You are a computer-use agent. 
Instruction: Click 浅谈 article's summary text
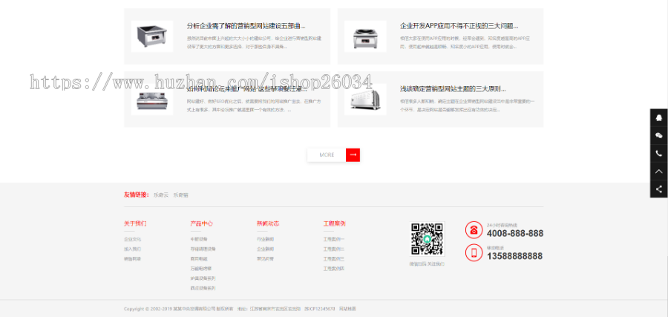[x=468, y=105]
